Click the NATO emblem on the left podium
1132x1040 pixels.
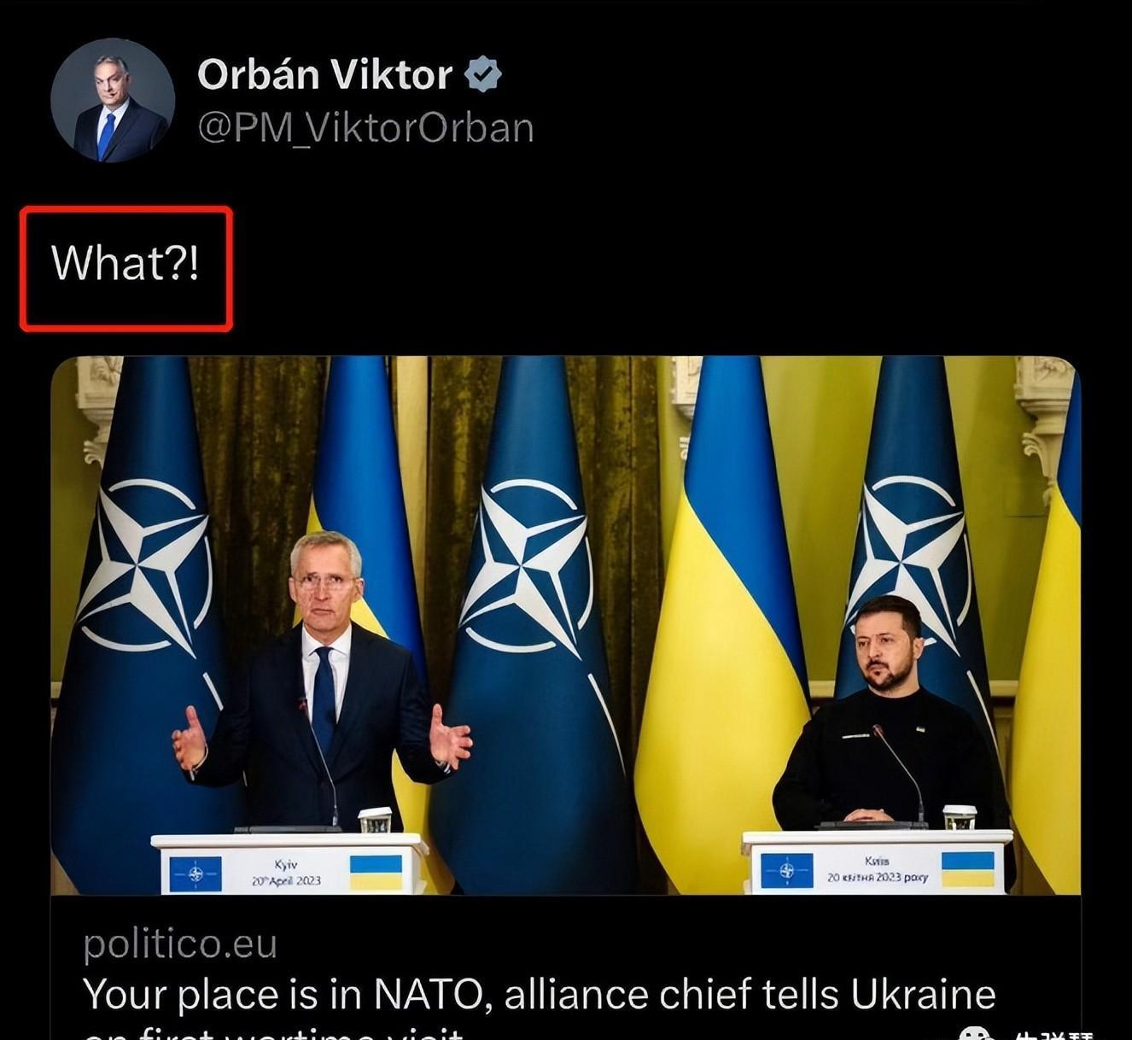[195, 873]
